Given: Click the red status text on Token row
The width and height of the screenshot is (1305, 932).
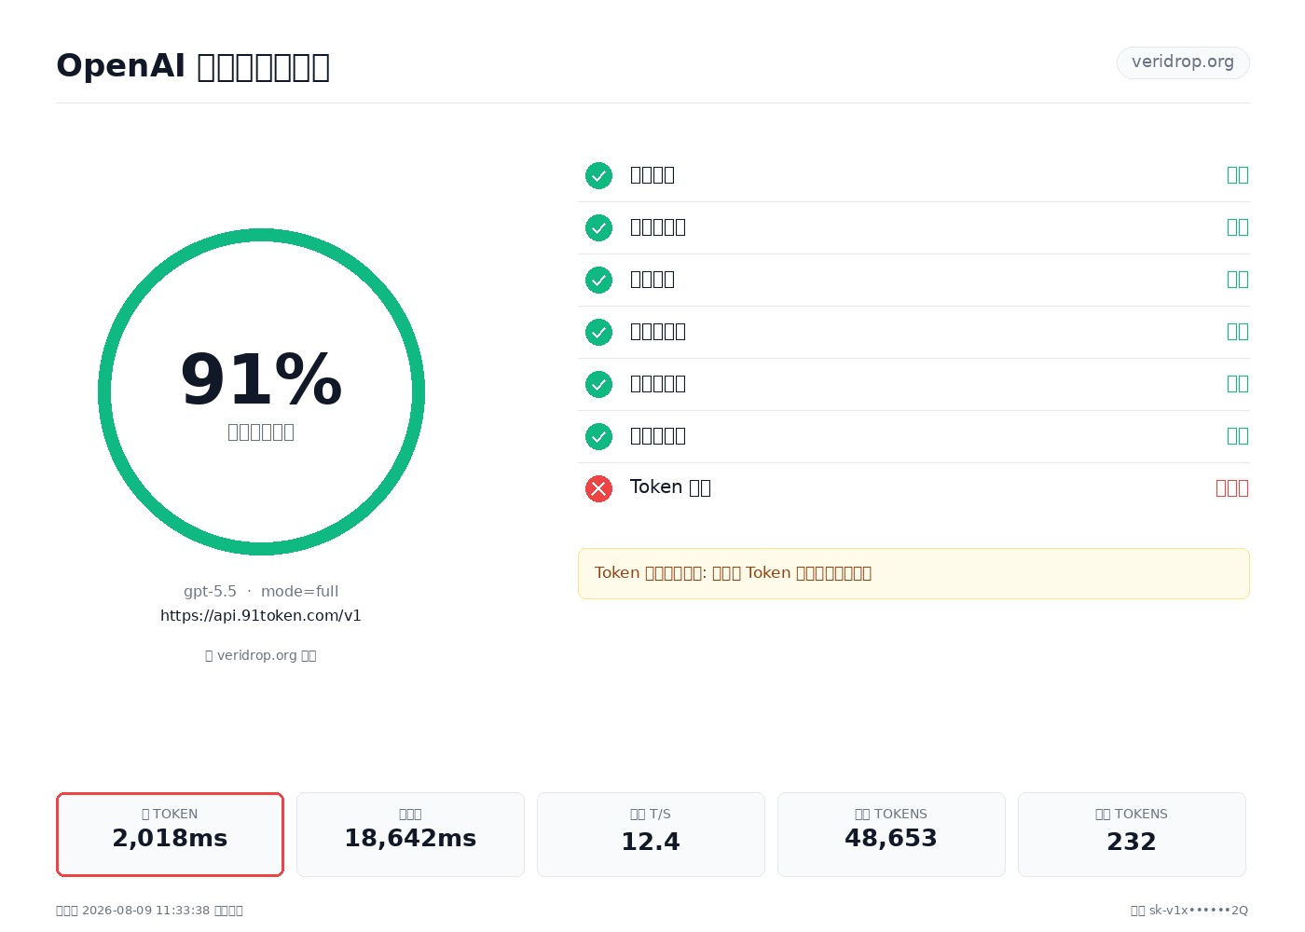Looking at the screenshot, I should coord(1232,488).
